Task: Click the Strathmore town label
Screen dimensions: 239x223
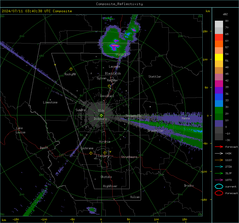Action: [129, 157]
